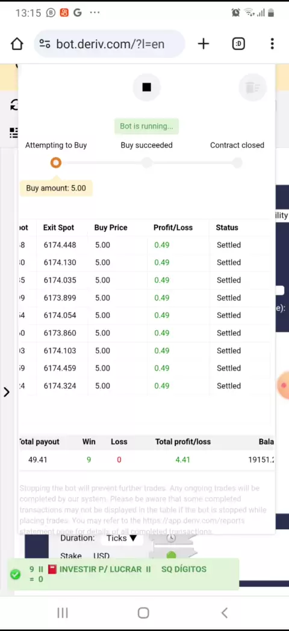Image resolution: width=289 pixels, height=631 pixels.
Task: Open the tab switcher
Action: coord(238,44)
